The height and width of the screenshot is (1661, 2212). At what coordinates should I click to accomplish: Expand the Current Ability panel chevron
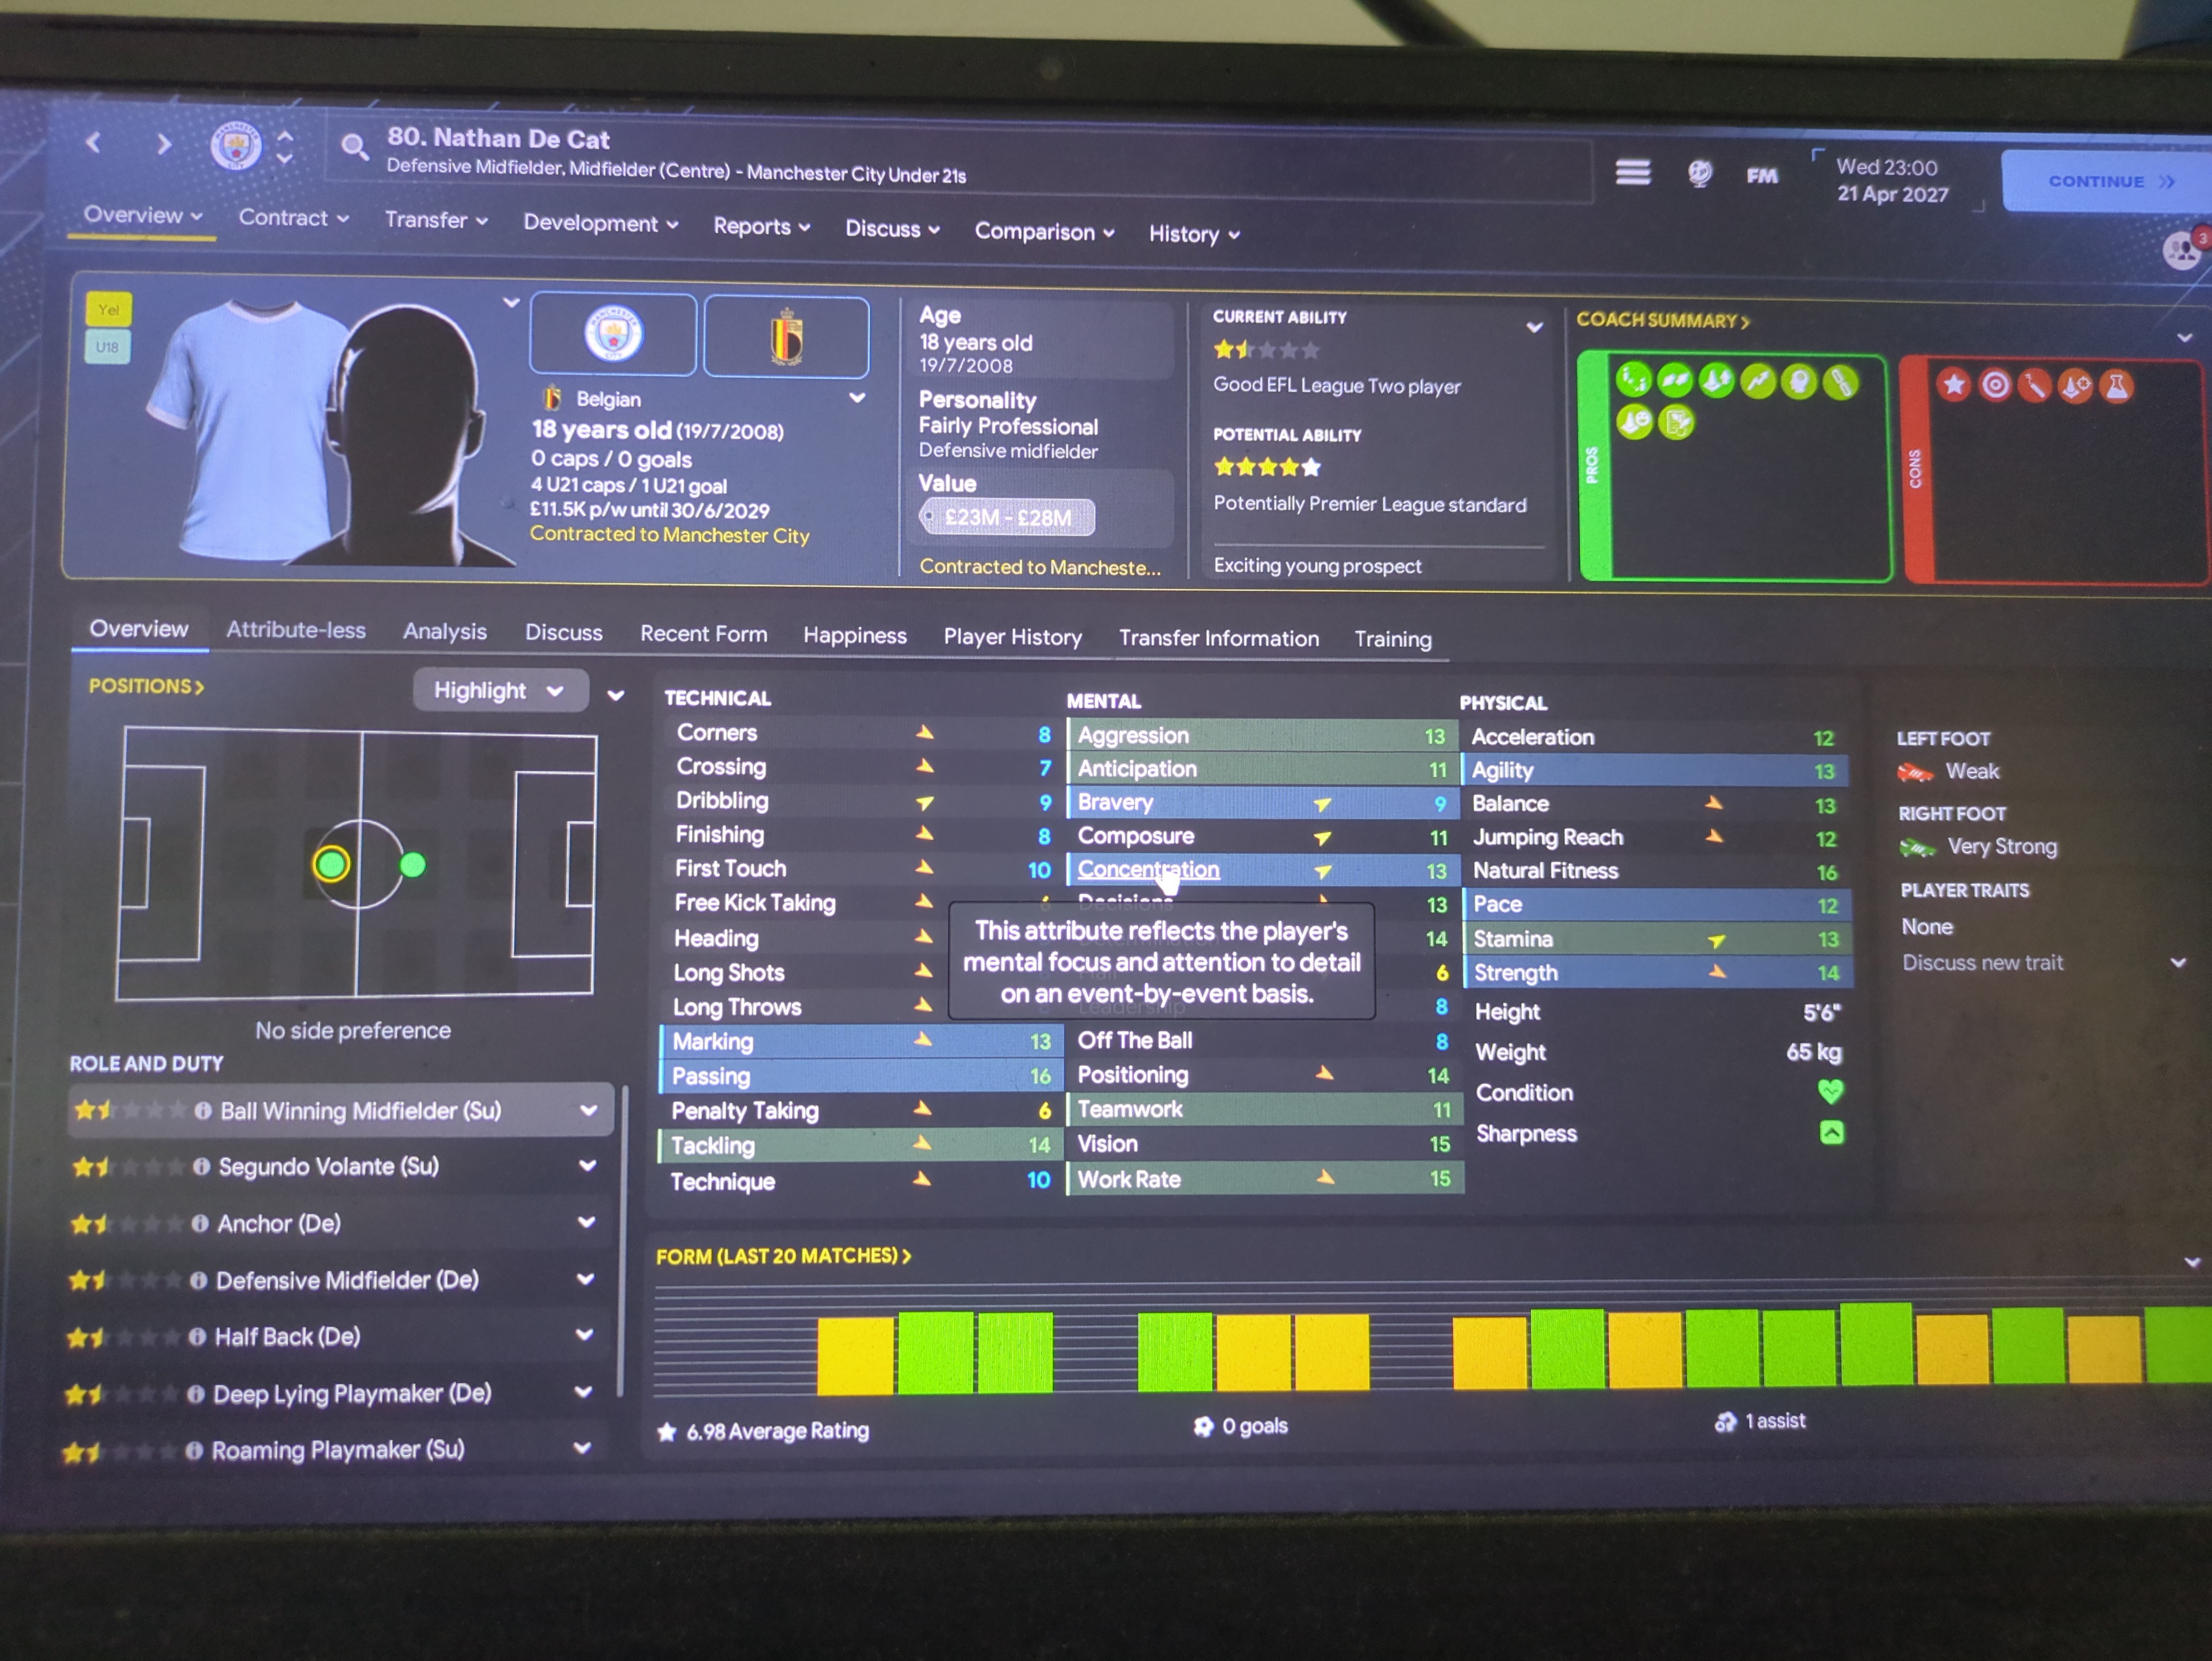tap(1534, 327)
